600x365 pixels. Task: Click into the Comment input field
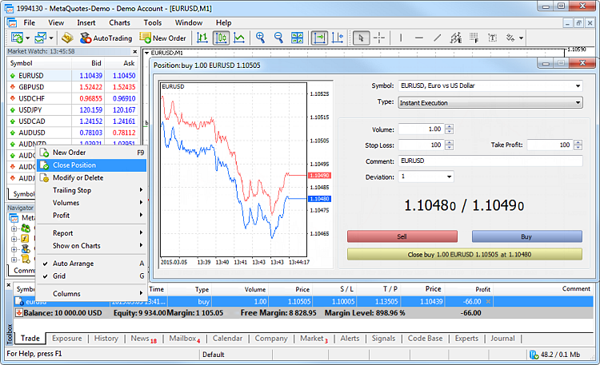pos(490,161)
